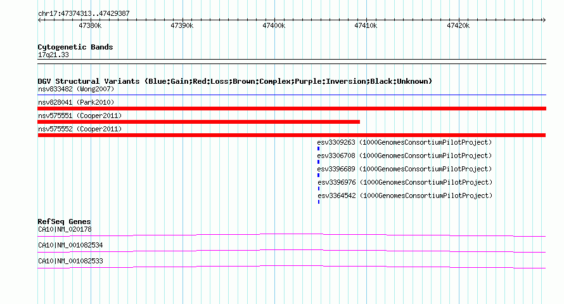Open the CA10|NM_001082533 gene label
This screenshot has height=304, width=564.
point(70,261)
